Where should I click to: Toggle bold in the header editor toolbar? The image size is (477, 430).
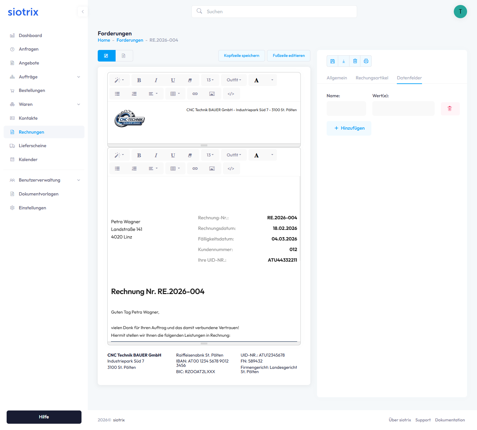[139, 80]
